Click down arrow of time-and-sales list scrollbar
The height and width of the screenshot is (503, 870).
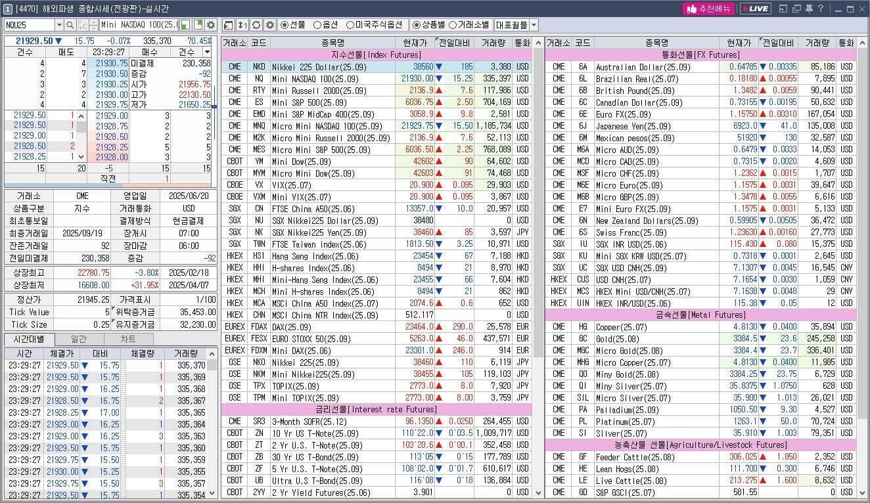coord(212,492)
